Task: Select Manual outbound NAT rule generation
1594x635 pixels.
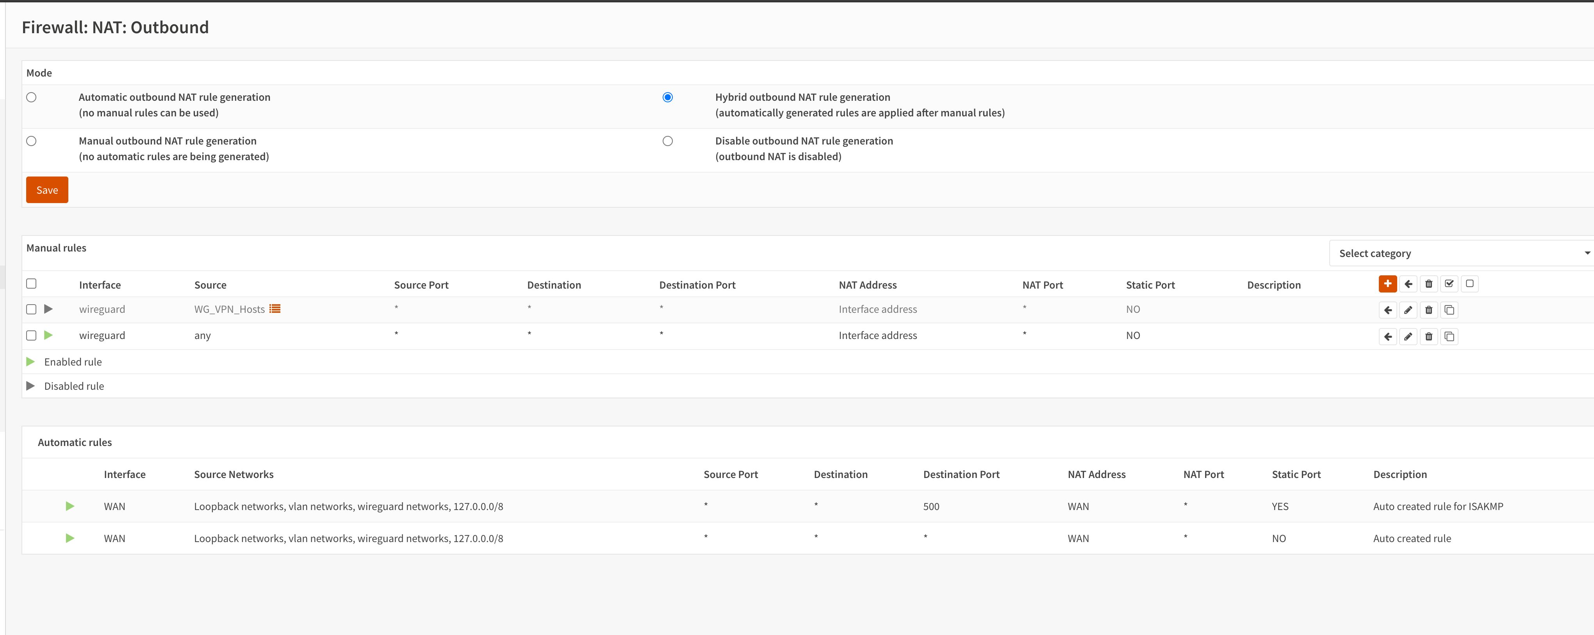Action: click(x=32, y=141)
